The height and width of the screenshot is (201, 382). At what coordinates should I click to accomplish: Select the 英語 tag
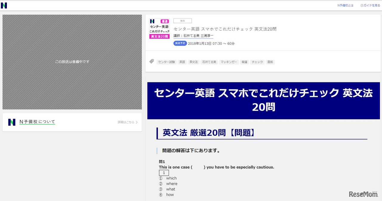coord(182,62)
